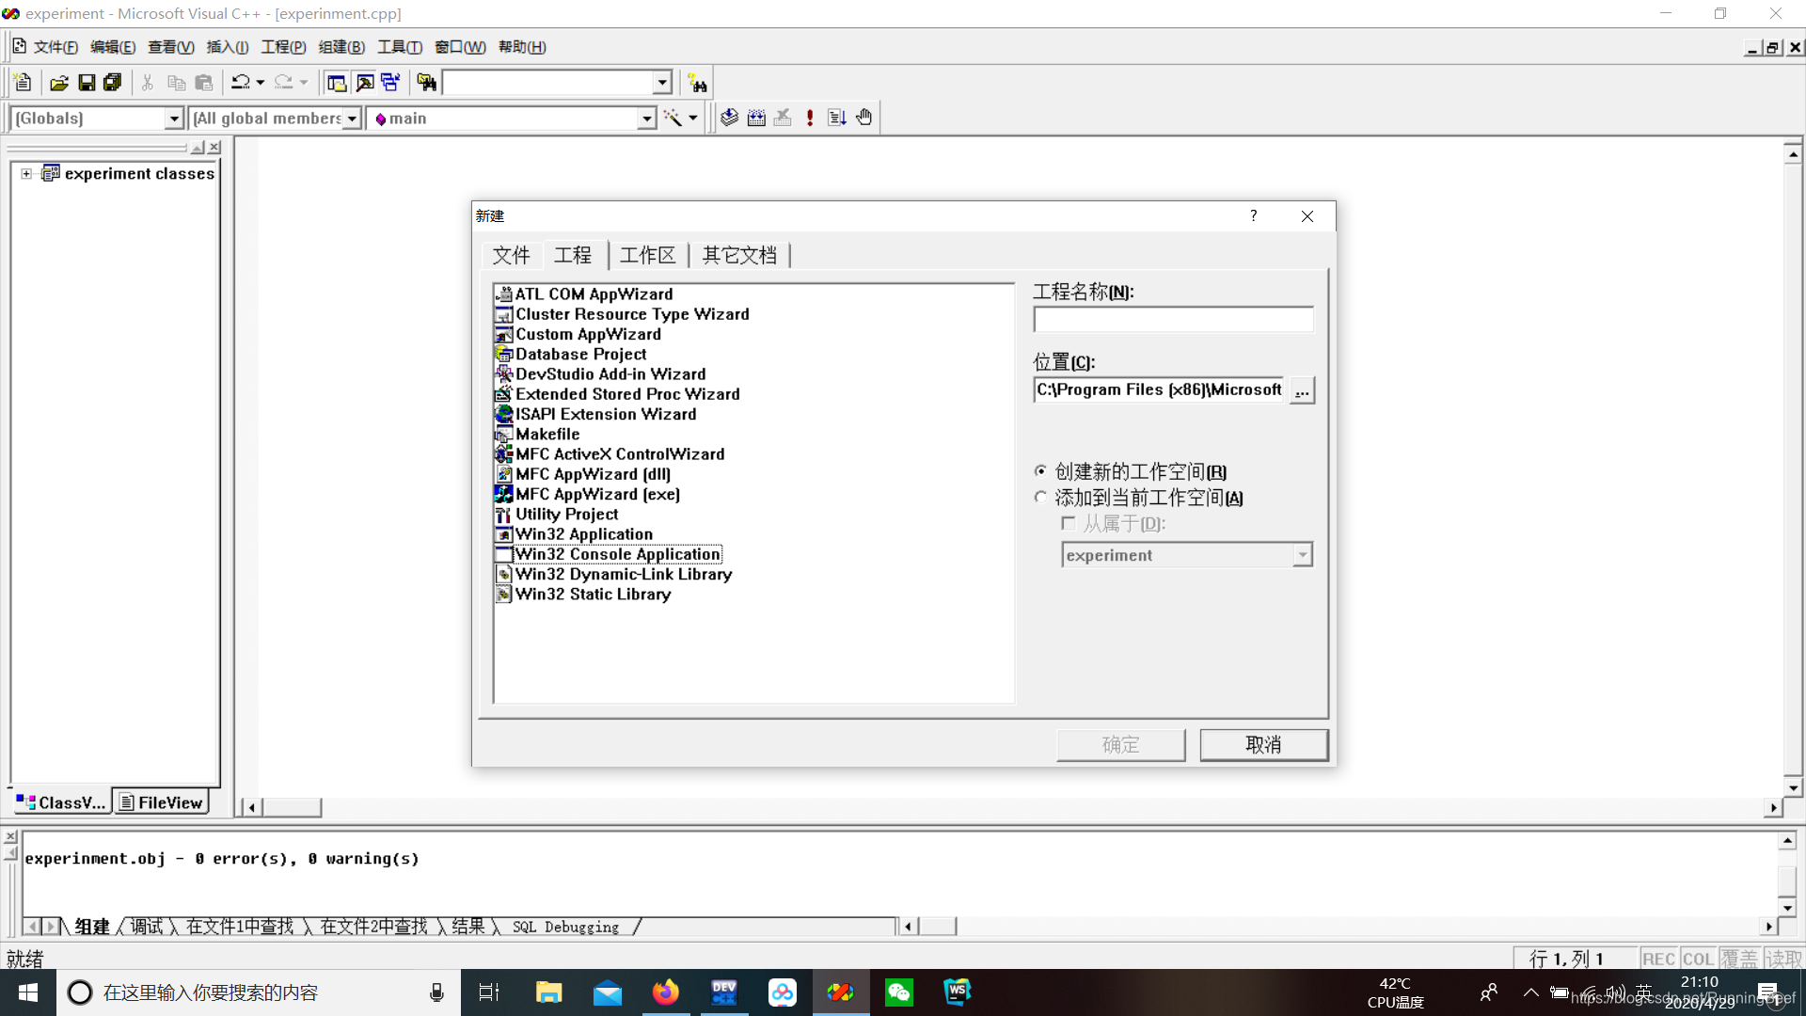Switch to the 调试 output tab
Screen dimensions: 1806x1016
coord(147,927)
